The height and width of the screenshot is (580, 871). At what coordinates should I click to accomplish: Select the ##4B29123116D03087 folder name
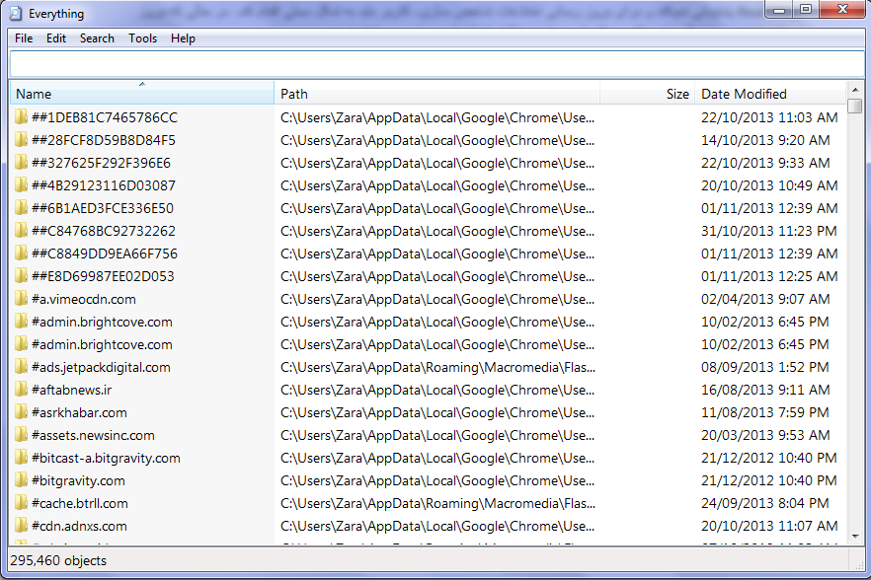[104, 185]
